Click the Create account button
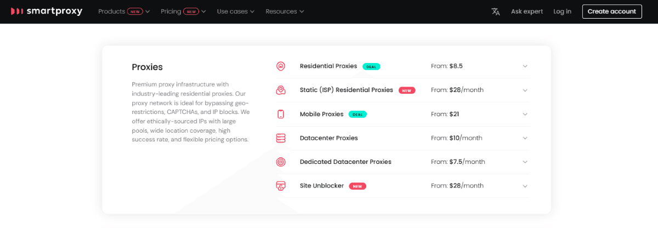The width and height of the screenshot is (658, 228). click(612, 12)
